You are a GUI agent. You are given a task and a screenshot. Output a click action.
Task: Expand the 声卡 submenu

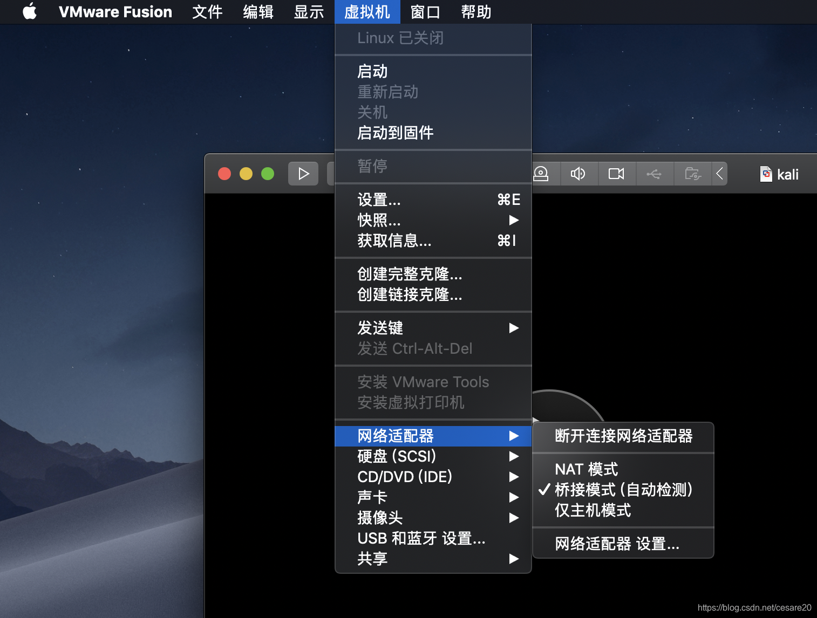pyautogui.click(x=433, y=497)
